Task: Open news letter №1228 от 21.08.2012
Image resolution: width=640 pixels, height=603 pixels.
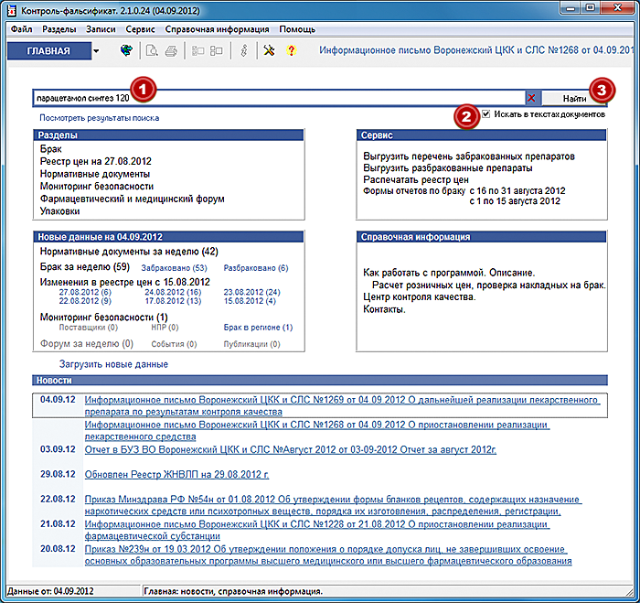Action: (x=317, y=530)
